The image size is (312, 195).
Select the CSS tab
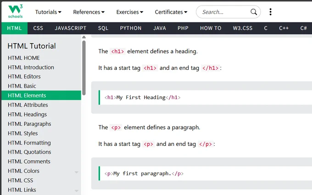pos(38,28)
